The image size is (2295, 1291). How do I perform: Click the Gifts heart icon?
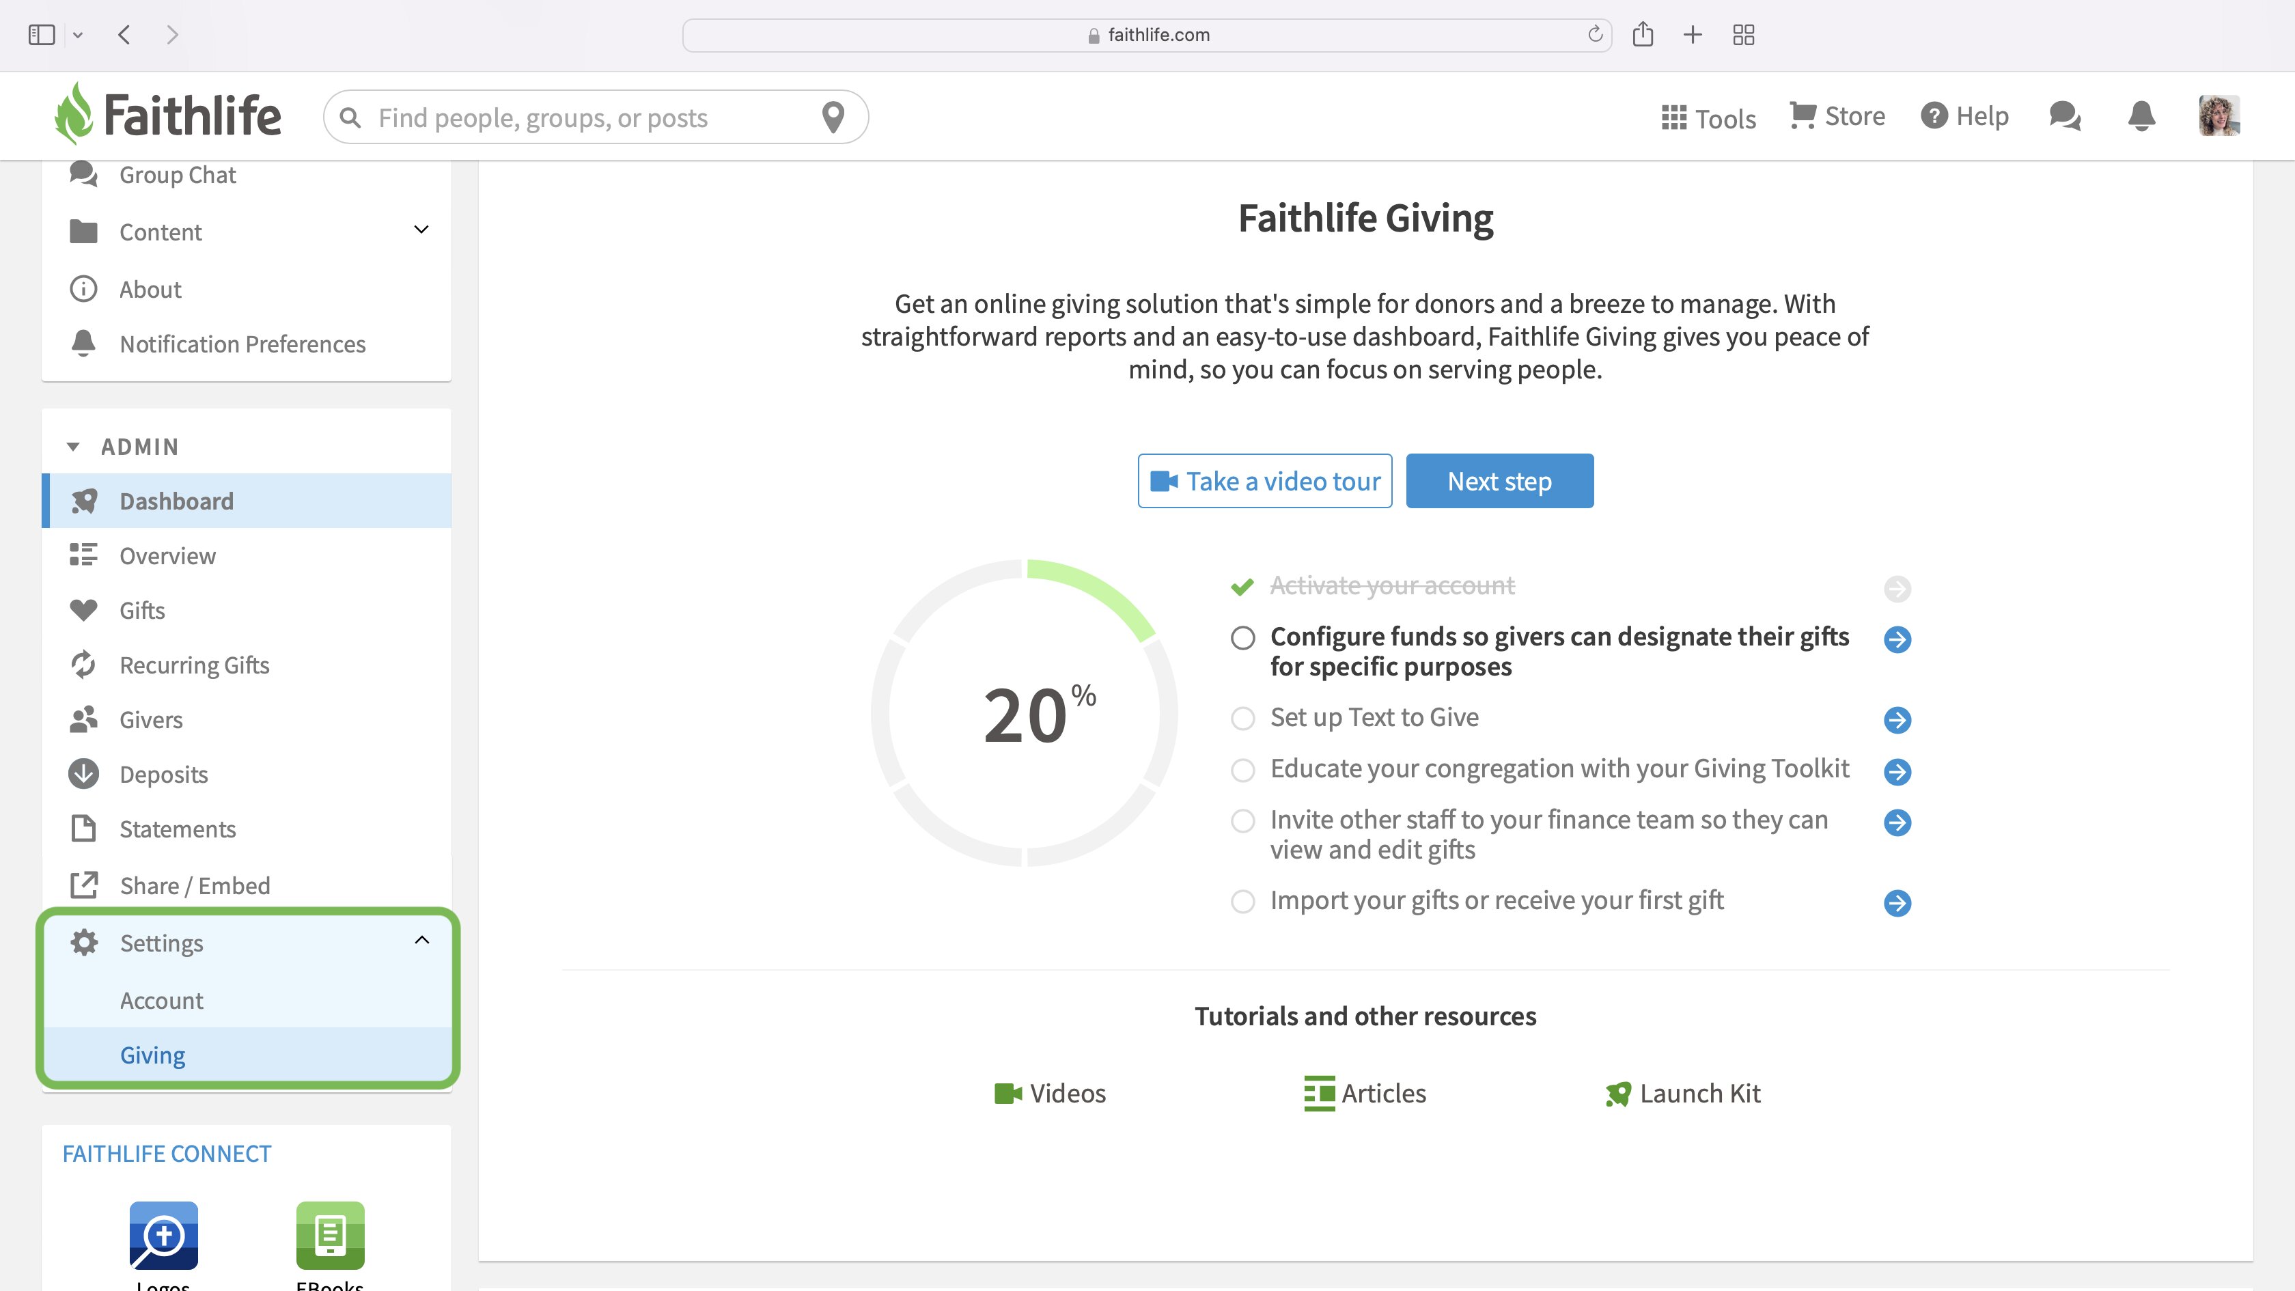point(84,610)
